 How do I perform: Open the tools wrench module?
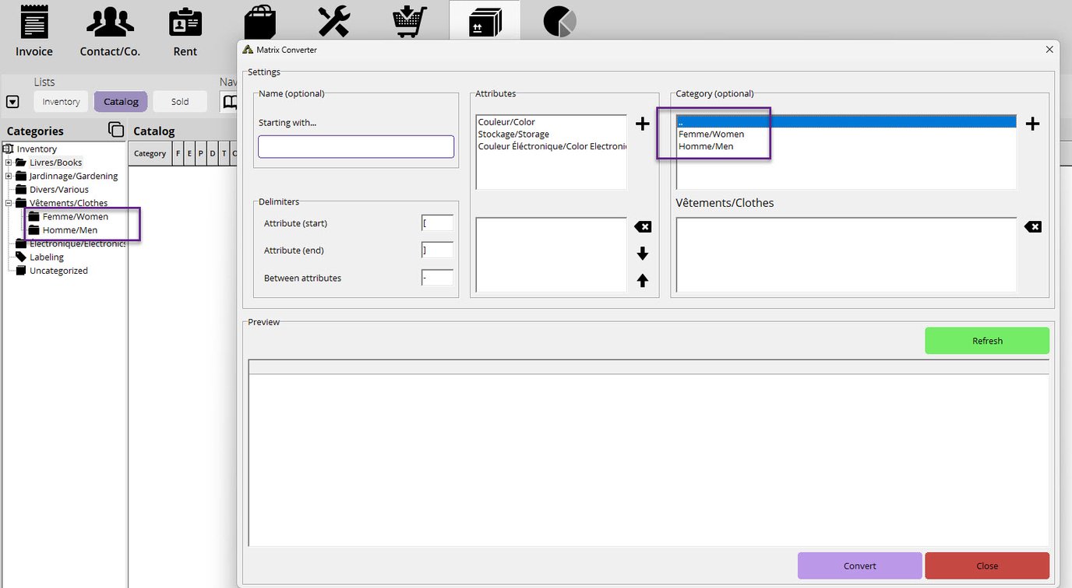click(333, 22)
